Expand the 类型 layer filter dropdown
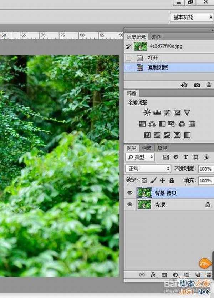The width and height of the screenshot is (214, 298). 140,157
